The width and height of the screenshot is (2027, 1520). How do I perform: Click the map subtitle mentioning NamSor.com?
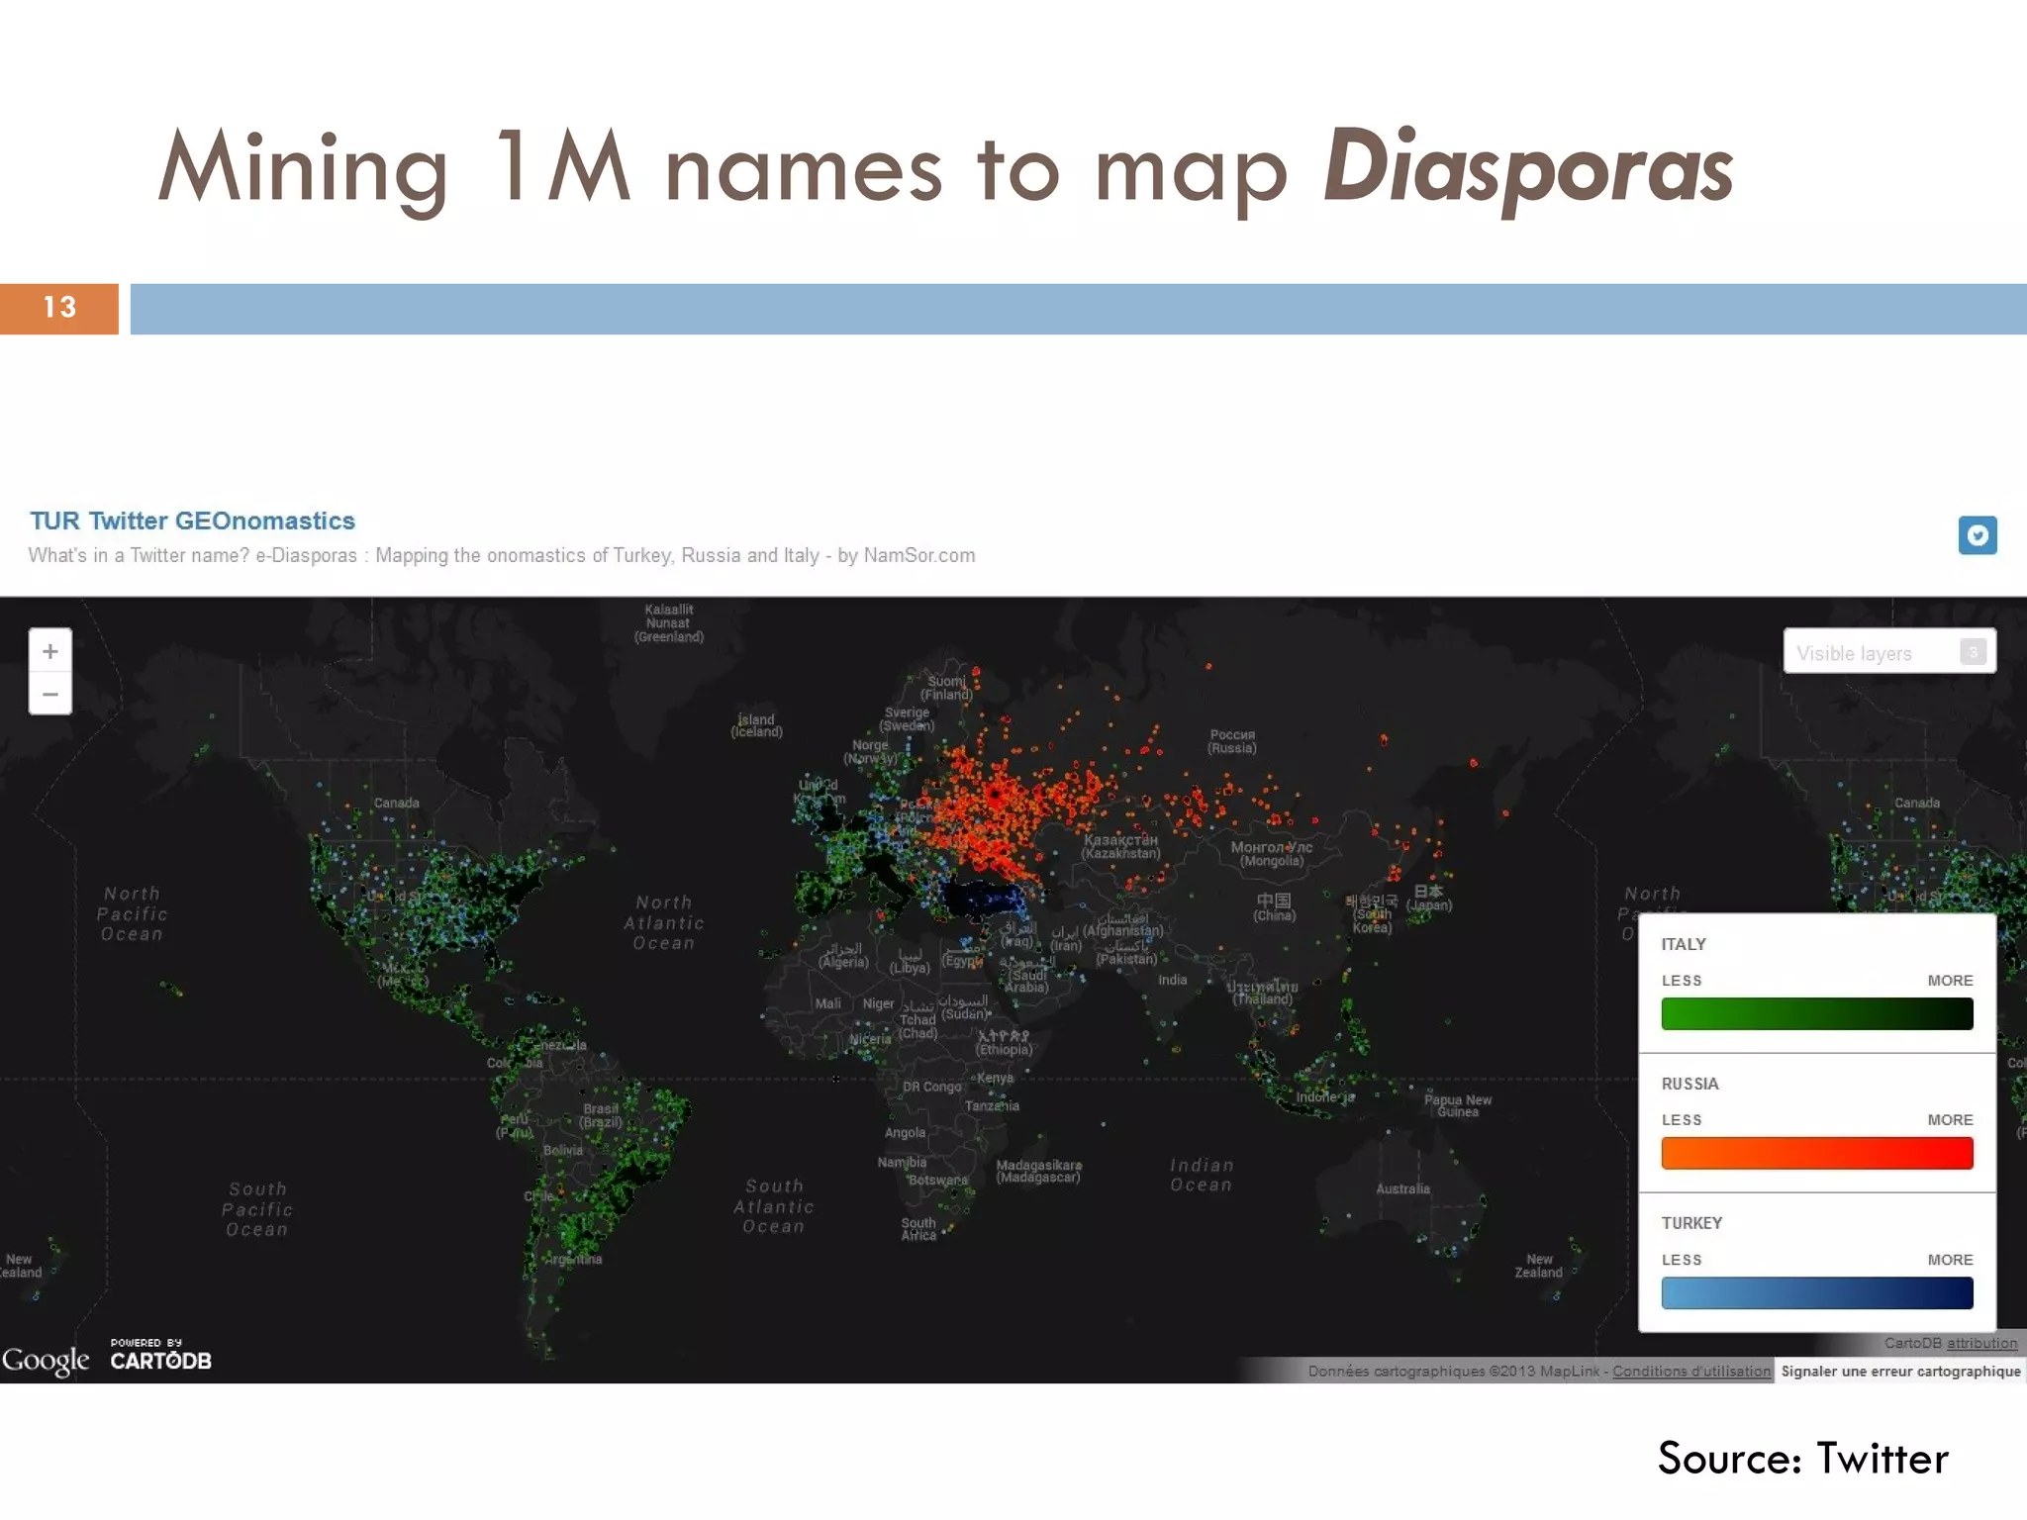pyautogui.click(x=502, y=555)
